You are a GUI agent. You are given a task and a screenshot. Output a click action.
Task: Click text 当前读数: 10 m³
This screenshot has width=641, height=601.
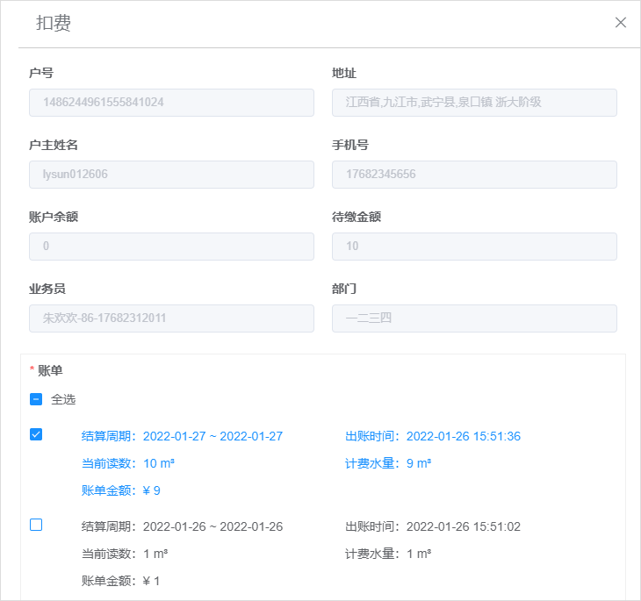(128, 463)
